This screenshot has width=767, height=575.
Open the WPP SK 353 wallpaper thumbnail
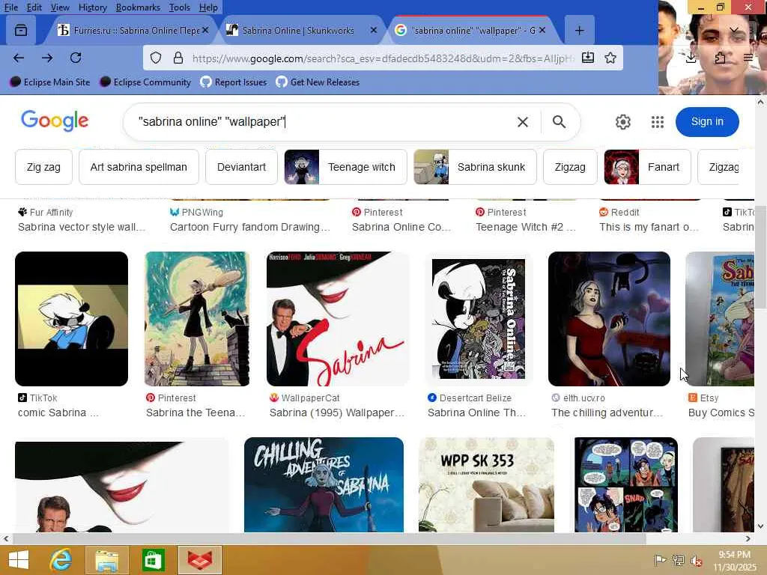(486, 484)
